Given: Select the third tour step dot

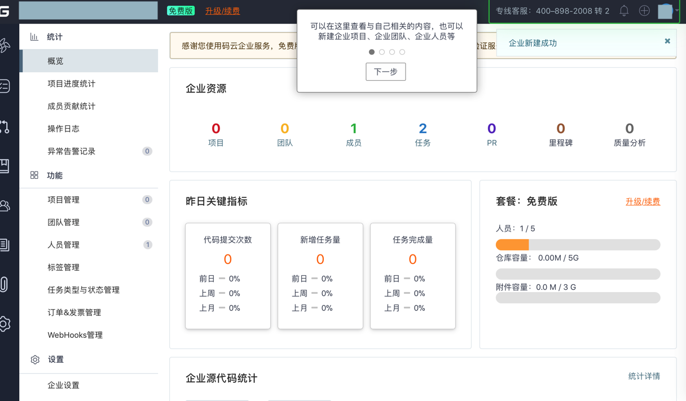Looking at the screenshot, I should [x=392, y=52].
